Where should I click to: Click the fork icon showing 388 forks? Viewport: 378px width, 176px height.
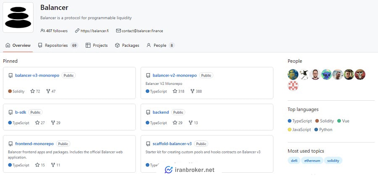[192, 91]
